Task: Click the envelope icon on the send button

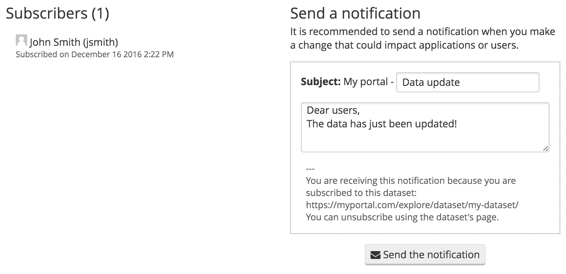Action: pyautogui.click(x=375, y=255)
